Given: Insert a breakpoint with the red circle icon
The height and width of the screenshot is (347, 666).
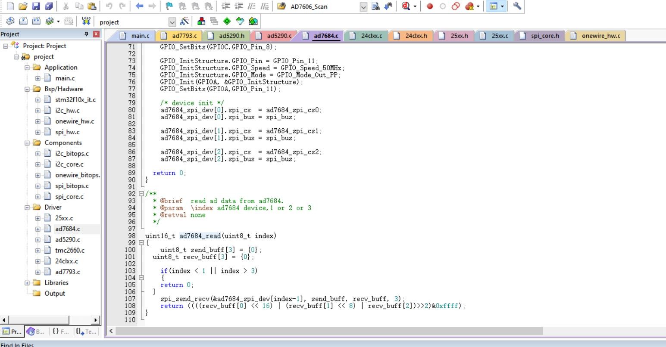Looking at the screenshot, I should pyautogui.click(x=429, y=6).
